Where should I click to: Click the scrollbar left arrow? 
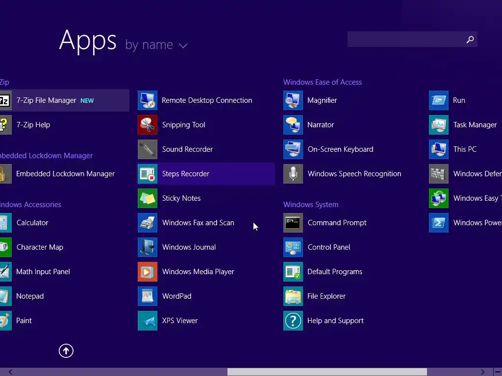pos(11,372)
